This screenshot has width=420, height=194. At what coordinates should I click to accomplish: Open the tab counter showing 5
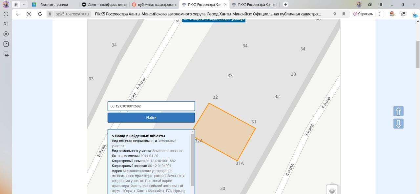[x=16, y=5]
